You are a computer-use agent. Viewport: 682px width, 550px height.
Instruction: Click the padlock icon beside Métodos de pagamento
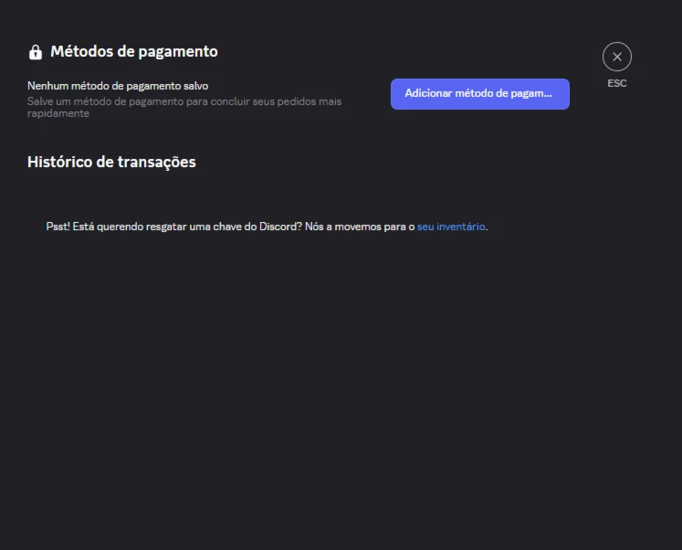[36, 52]
